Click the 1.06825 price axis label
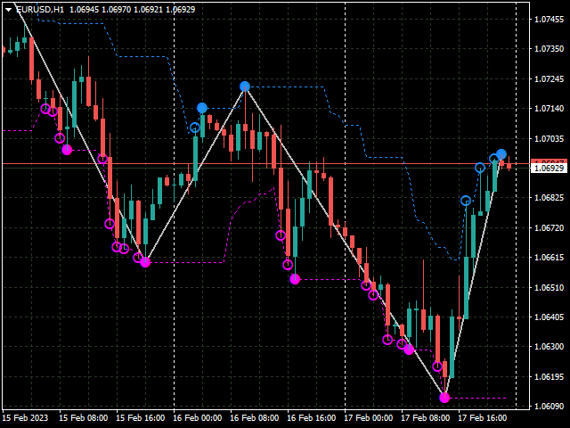The width and height of the screenshot is (570, 428). tap(549, 198)
